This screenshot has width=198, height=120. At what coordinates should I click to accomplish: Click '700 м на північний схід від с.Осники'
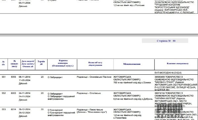[x=132, y=83]
